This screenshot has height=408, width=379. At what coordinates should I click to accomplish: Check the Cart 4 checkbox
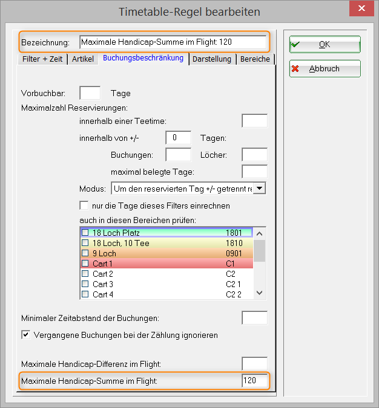pyautogui.click(x=85, y=294)
